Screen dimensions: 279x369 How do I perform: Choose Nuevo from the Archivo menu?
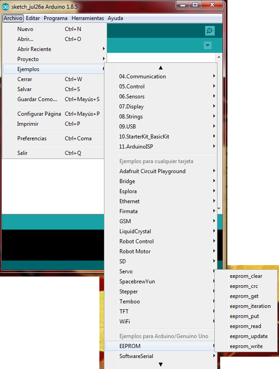pos(54,29)
